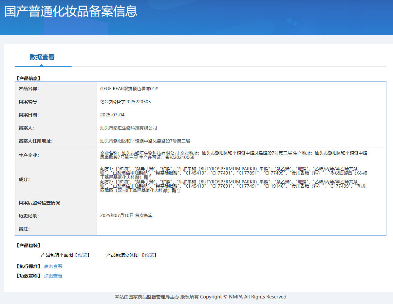393x304 pixels.
Task: Click the 【产品信息】 section header
Action: pyautogui.click(x=28, y=78)
